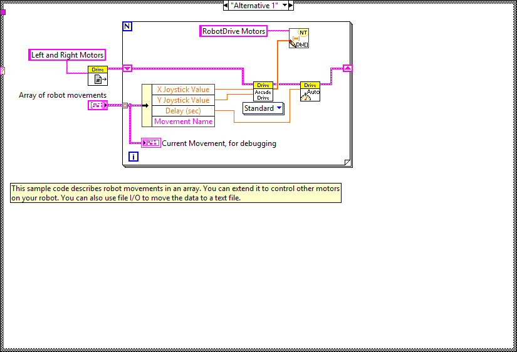This screenshot has height=352, width=517.
Task: Go to the previous case using left arrow
Action: pos(226,5)
